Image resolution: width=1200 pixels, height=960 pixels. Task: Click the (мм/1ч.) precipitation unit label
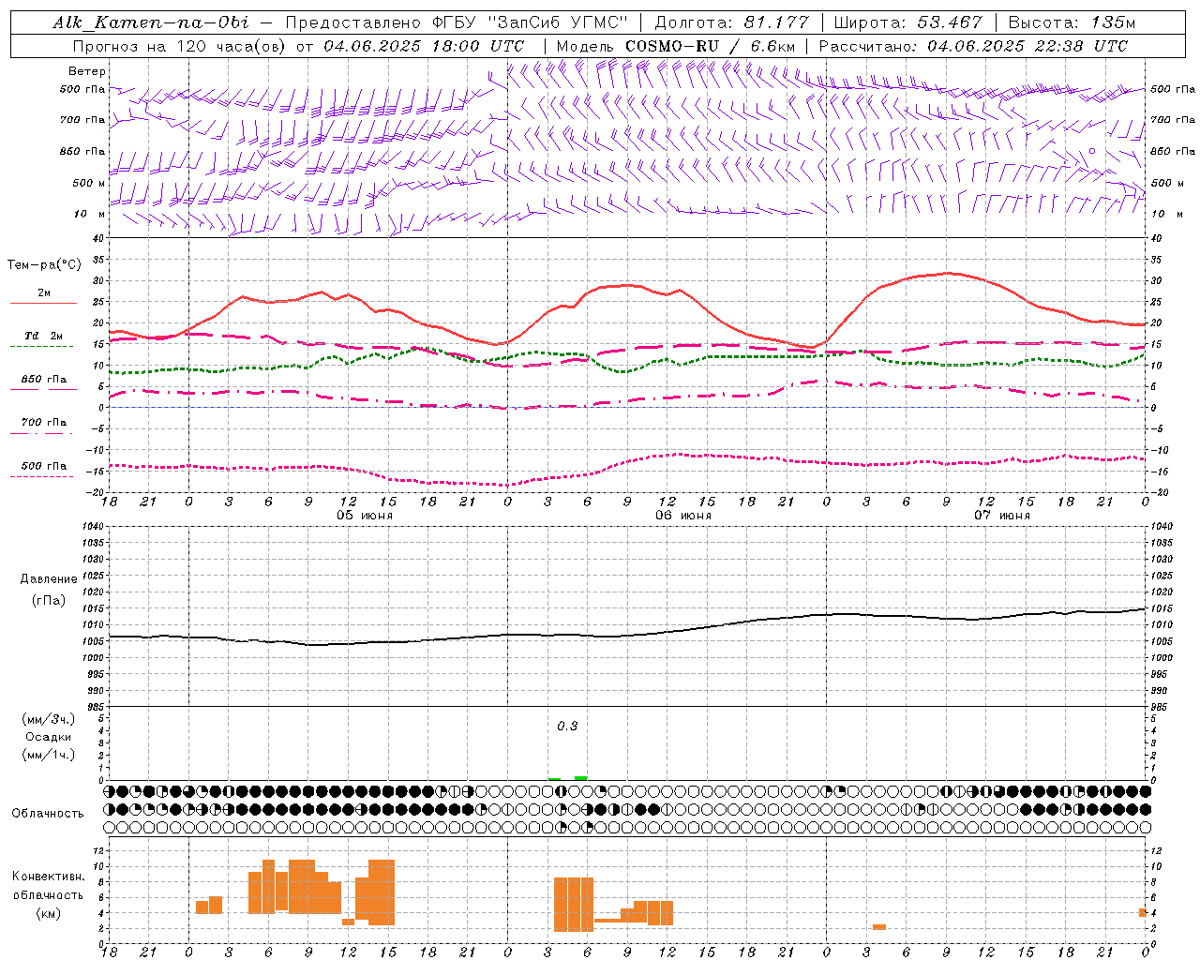(x=49, y=755)
